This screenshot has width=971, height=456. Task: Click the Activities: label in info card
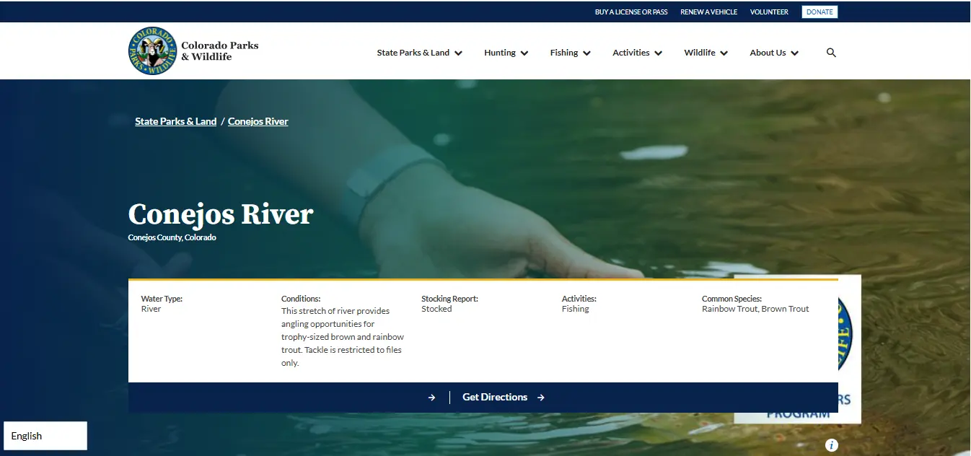tap(579, 299)
